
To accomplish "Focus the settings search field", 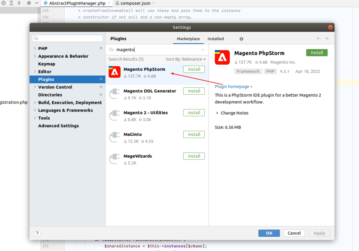I will pos(67,38).
